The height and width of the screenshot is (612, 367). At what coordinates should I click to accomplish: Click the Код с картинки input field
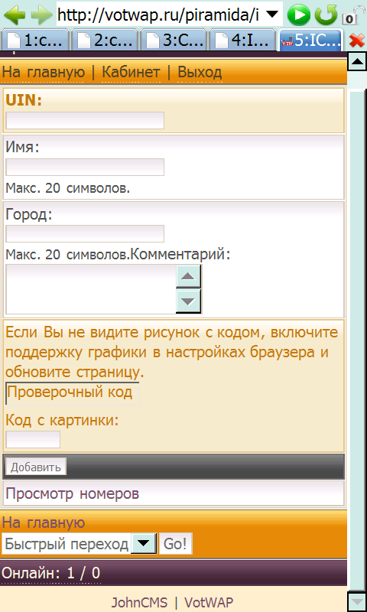pos(33,439)
